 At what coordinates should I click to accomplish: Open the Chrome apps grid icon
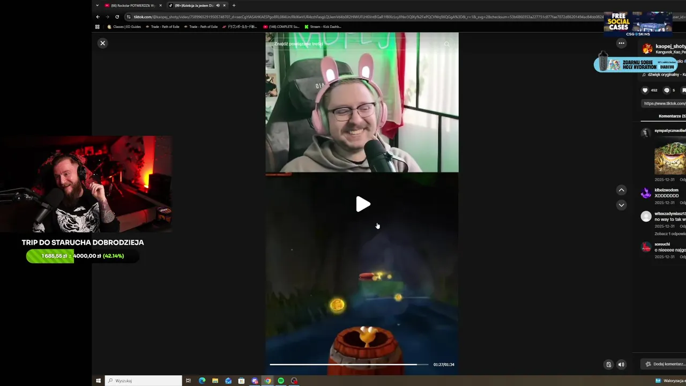pyautogui.click(x=98, y=26)
